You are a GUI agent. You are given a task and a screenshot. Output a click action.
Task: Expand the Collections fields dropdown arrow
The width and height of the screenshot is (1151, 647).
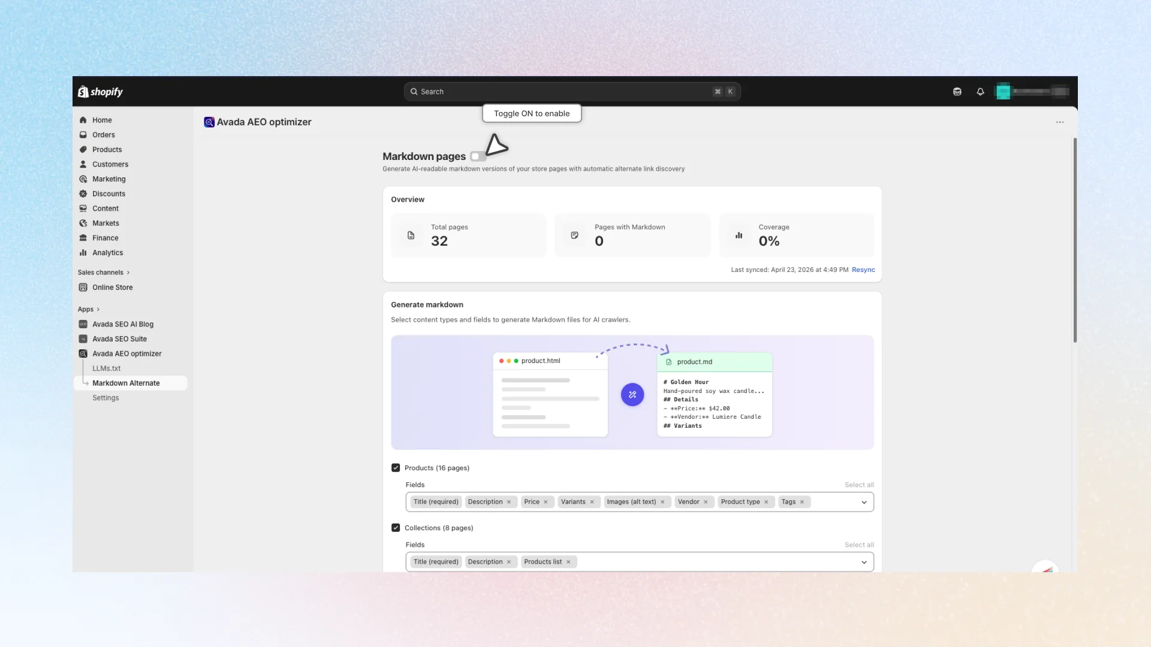click(864, 562)
